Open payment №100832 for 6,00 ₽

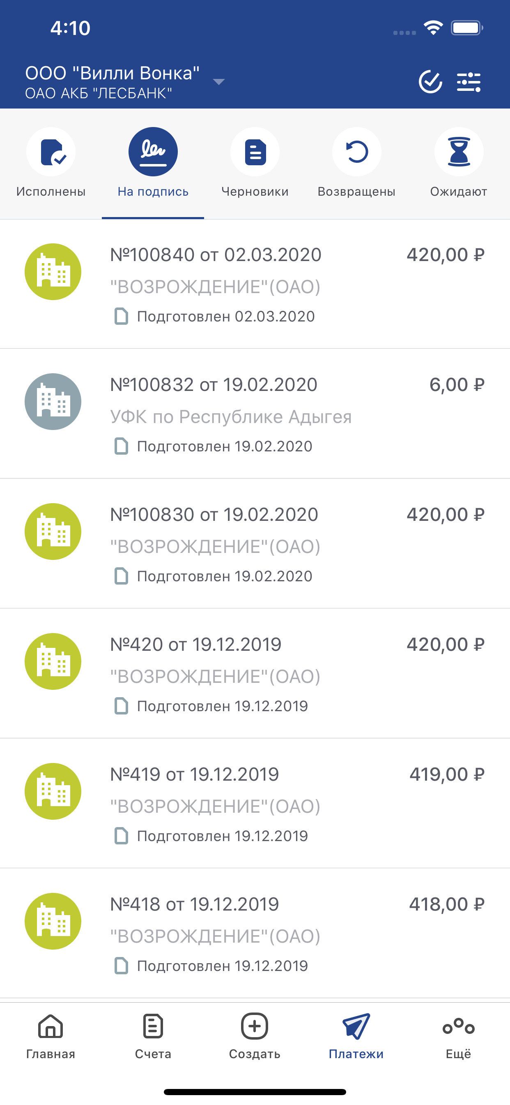point(255,414)
